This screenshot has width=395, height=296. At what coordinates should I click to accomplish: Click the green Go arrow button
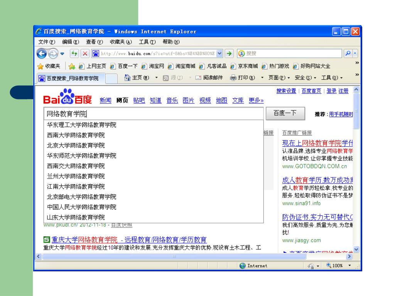(229, 53)
